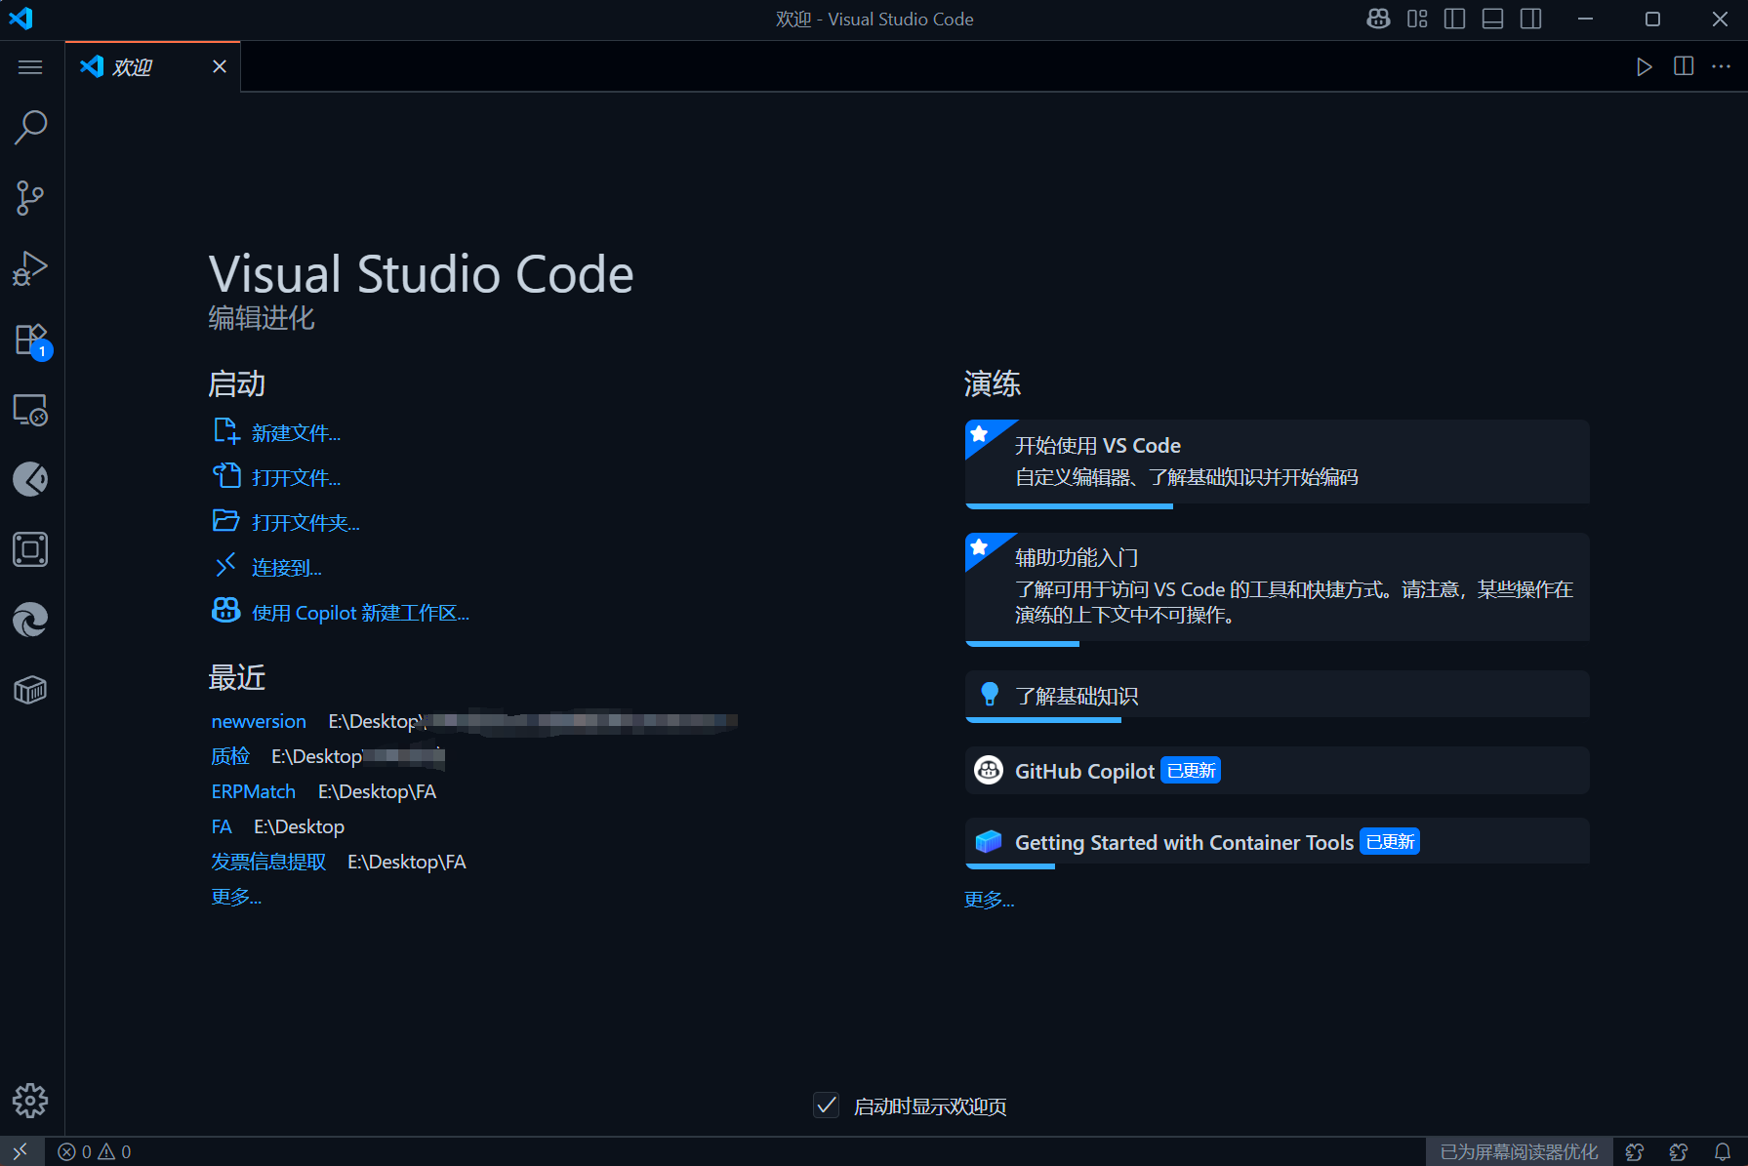Show more walkthroughs via 更多...
The image size is (1748, 1166).
pyautogui.click(x=989, y=900)
